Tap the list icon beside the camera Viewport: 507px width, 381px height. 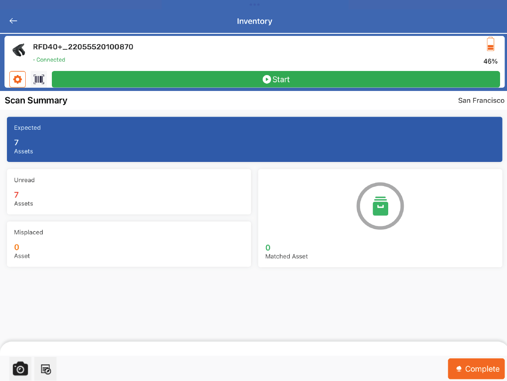(x=45, y=369)
